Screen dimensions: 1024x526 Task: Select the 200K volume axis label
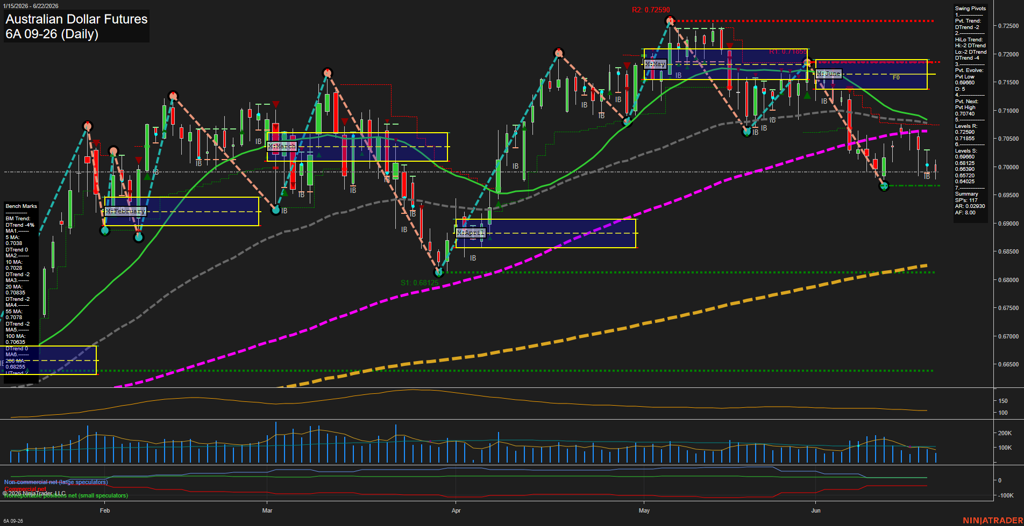tap(1005, 433)
